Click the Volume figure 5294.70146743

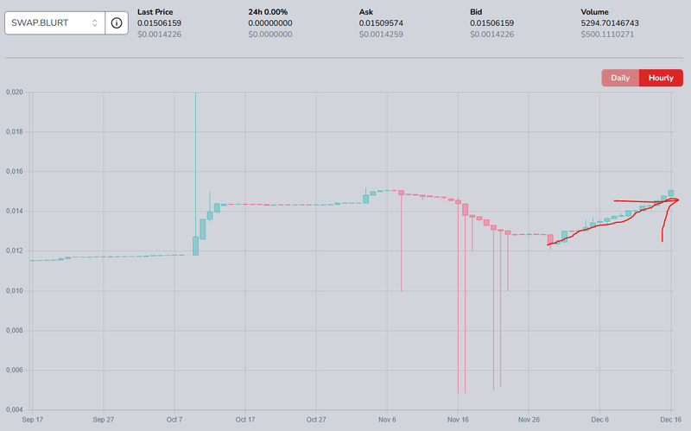(x=612, y=22)
